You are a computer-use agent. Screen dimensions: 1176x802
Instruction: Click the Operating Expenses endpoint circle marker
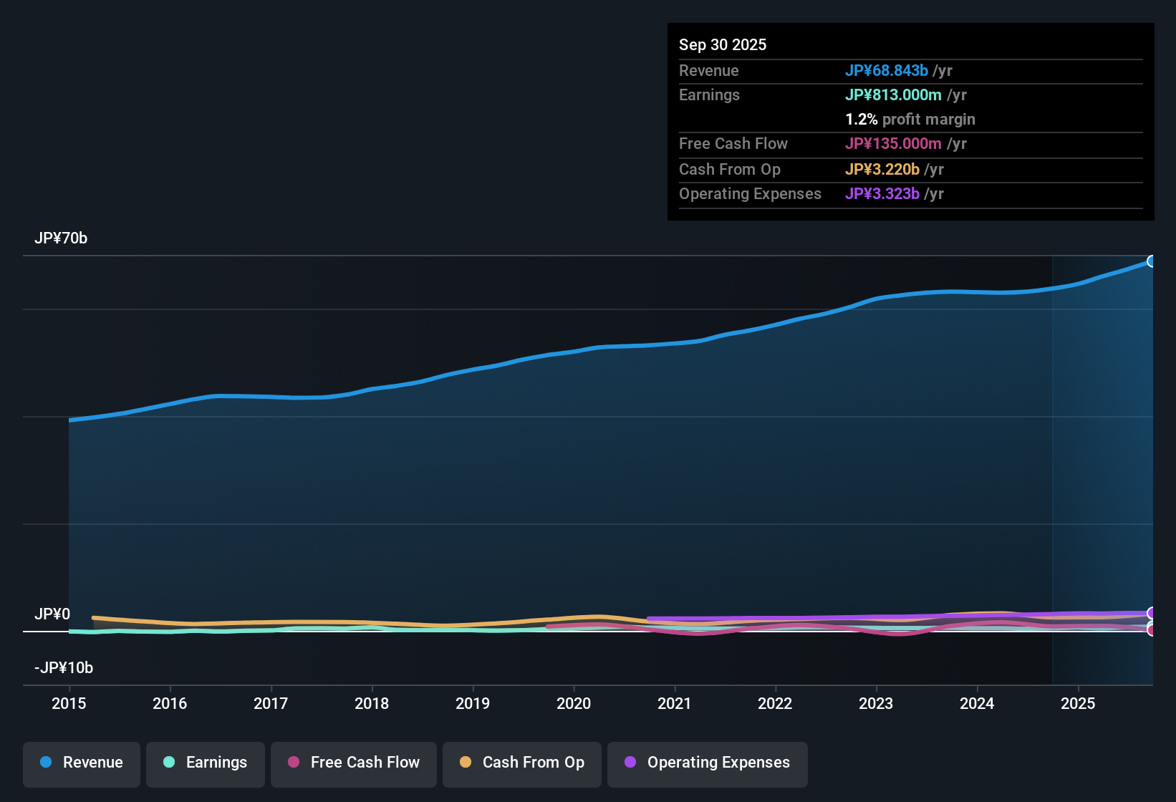[1152, 613]
